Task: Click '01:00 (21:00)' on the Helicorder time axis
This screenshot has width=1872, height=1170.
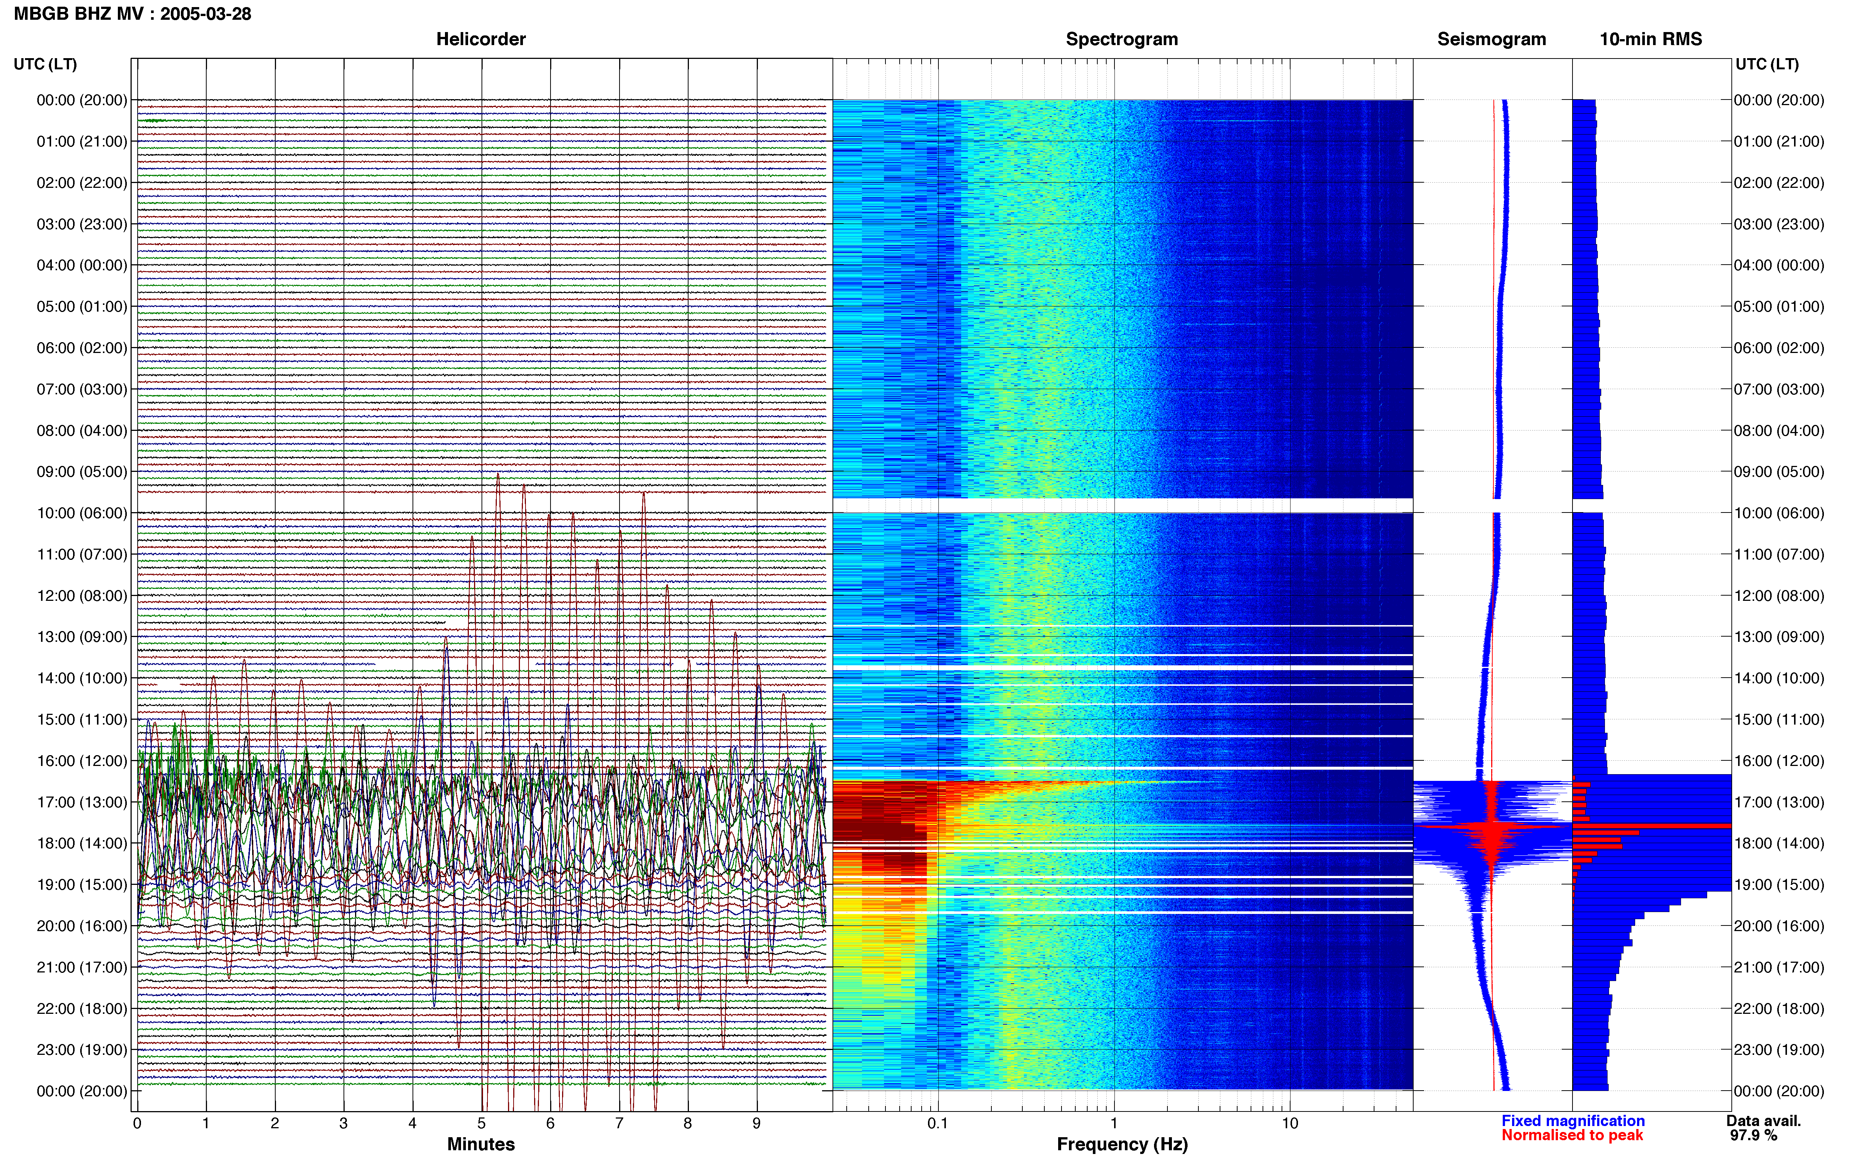Action: coord(82,142)
